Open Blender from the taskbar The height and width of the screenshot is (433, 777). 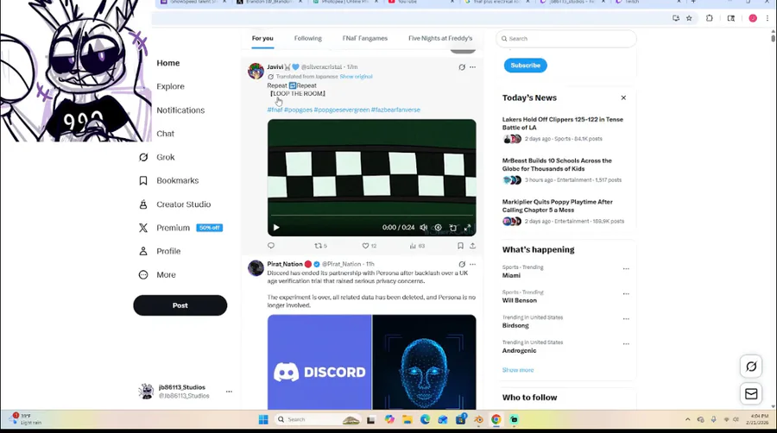[478, 420]
